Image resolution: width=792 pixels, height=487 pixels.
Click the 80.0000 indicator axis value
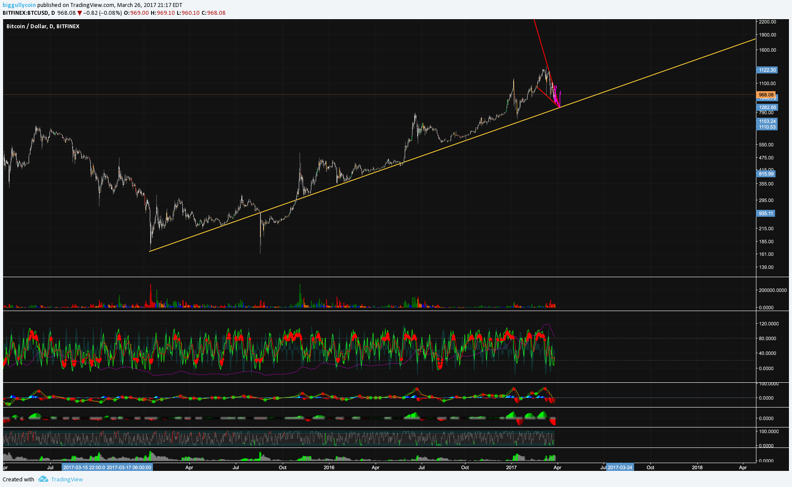coord(768,338)
